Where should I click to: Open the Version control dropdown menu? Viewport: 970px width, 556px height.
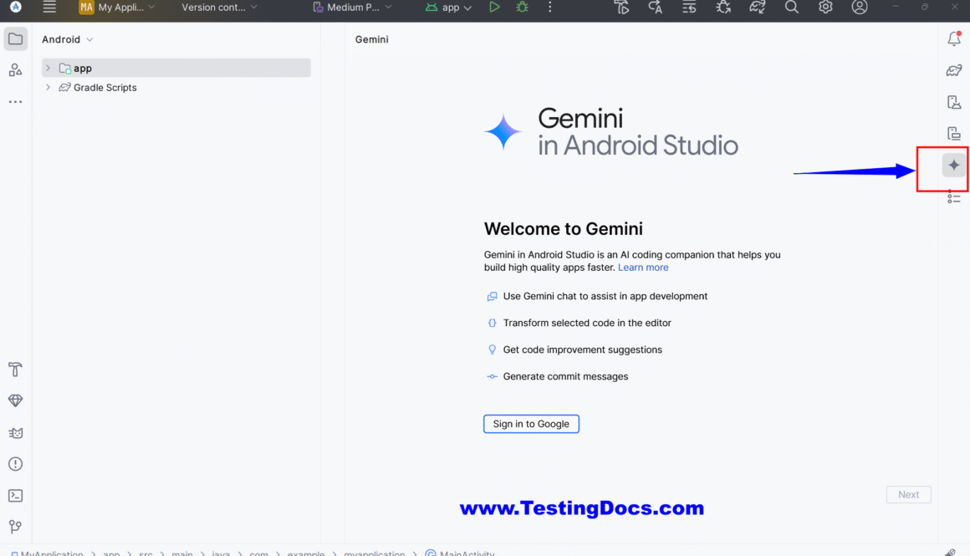219,8
